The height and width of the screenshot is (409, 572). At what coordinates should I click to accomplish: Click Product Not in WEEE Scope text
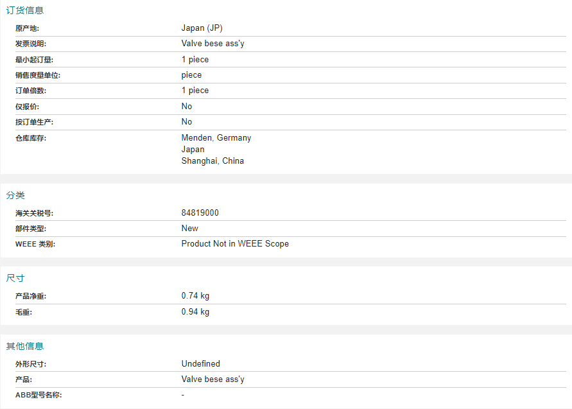click(235, 244)
